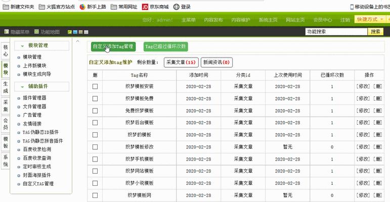Open 友情链接 in the sidebar
Screen dimensions: 390x202
click(32, 124)
